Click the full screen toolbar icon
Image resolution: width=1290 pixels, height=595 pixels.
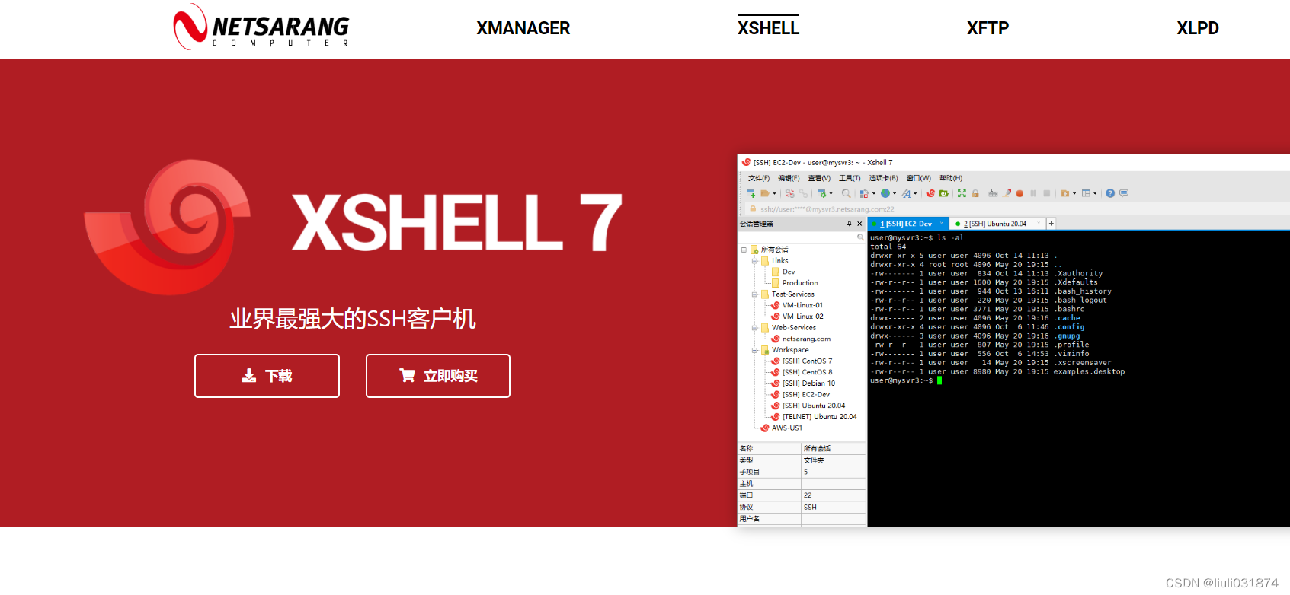click(x=962, y=193)
